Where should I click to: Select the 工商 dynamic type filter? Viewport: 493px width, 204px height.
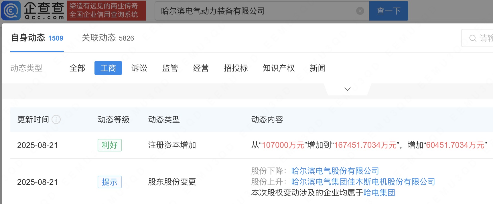tap(108, 68)
